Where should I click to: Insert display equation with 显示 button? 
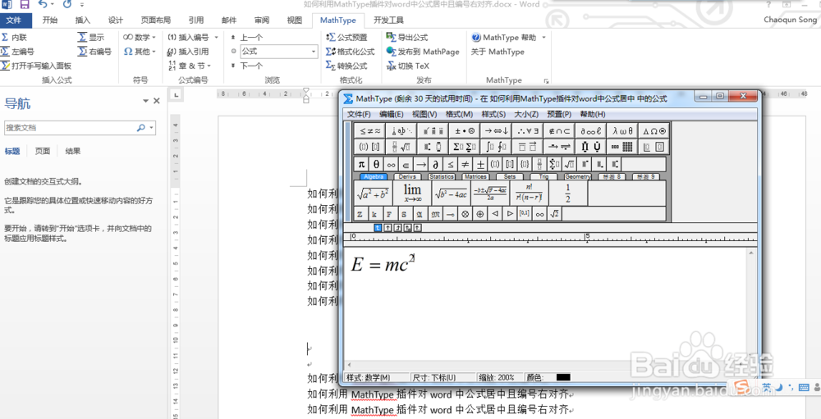91,38
